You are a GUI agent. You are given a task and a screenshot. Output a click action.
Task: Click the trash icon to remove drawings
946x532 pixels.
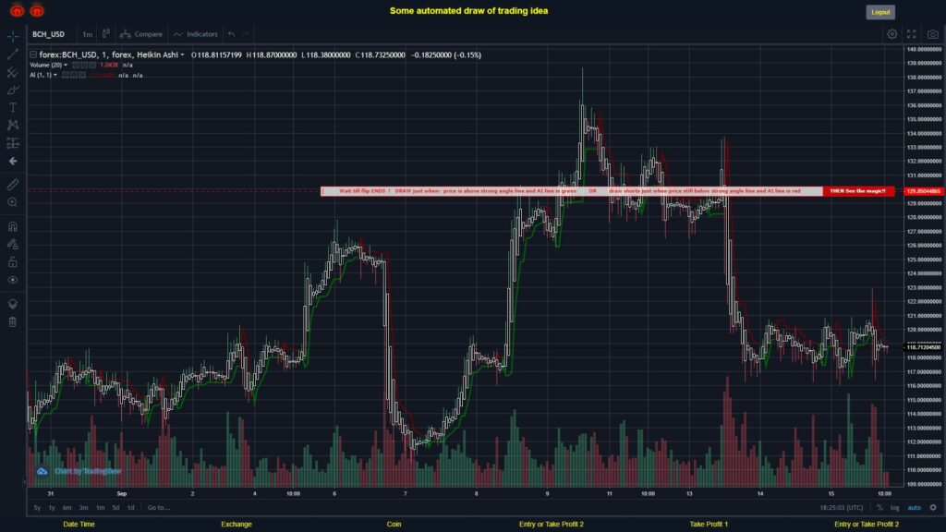point(12,321)
